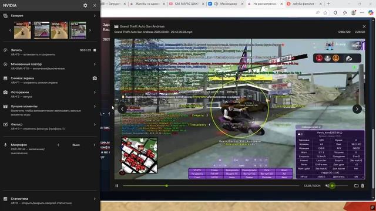Screen dimensions: 376x211
Task: Delete the recording with the trash icon
Action: coord(362,186)
